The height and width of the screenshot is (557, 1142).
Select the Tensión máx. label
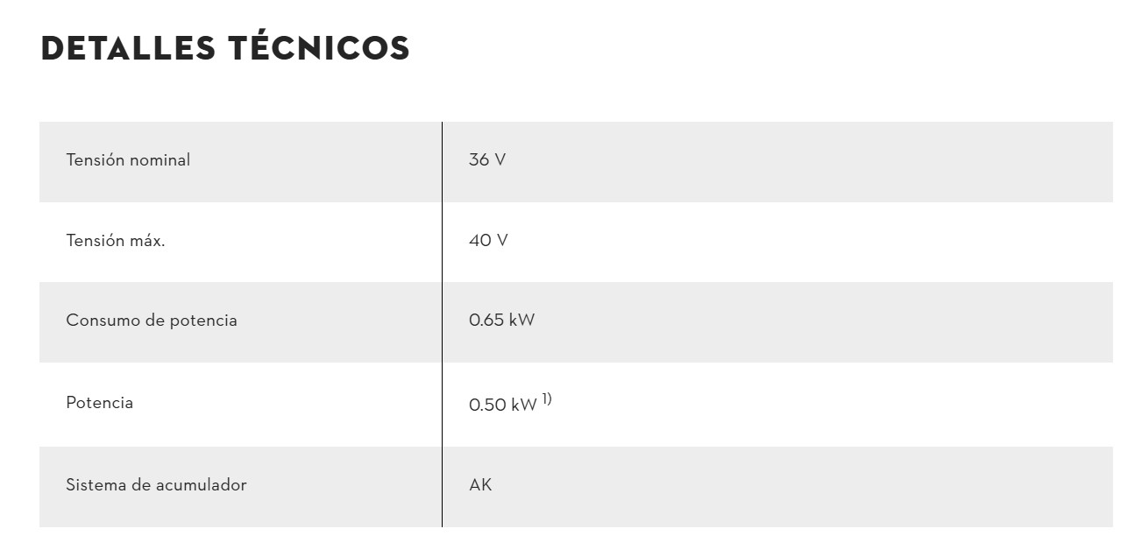116,241
